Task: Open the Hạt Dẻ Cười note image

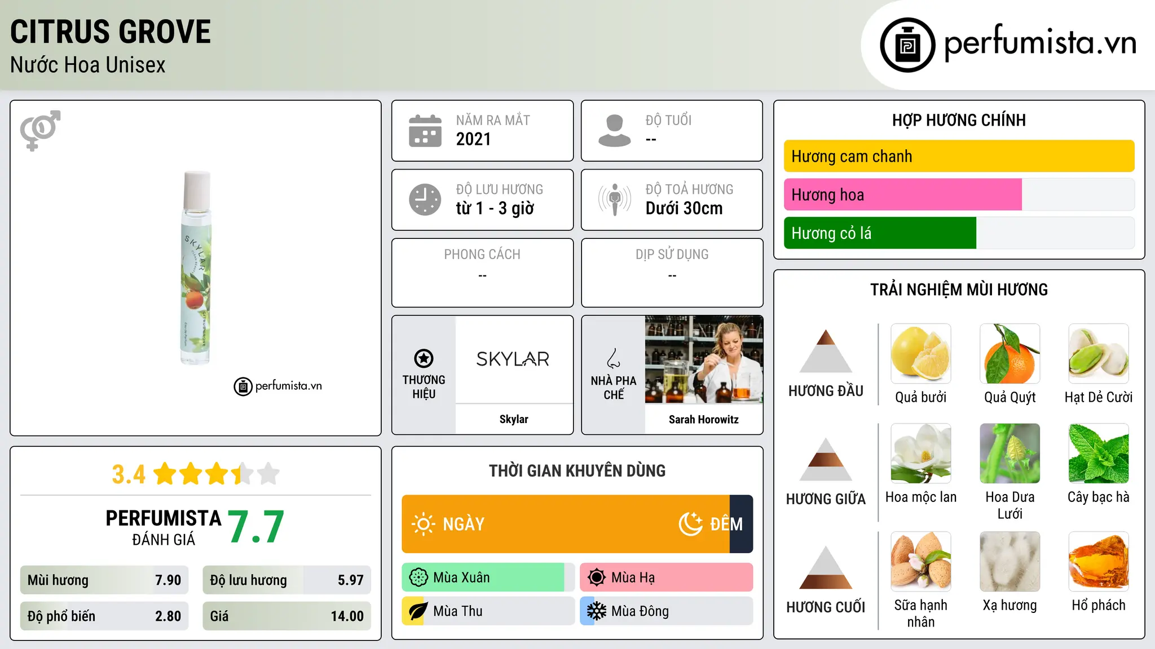Action: click(1099, 354)
